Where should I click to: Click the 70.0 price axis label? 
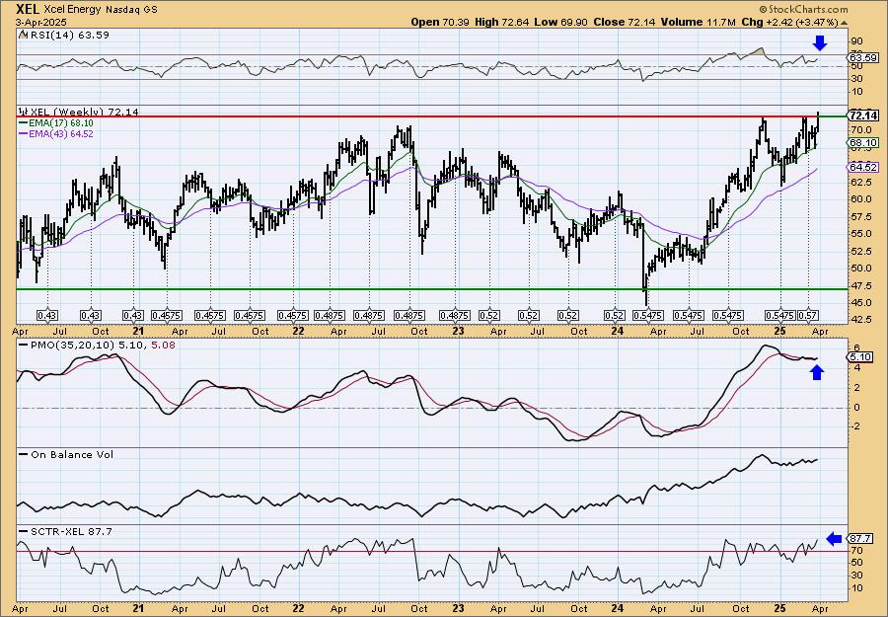pos(860,129)
